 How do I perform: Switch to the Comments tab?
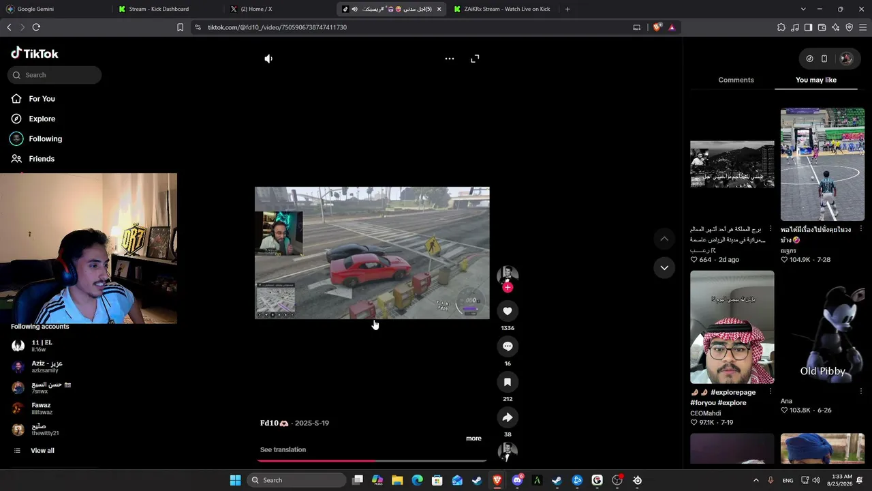[736, 80]
